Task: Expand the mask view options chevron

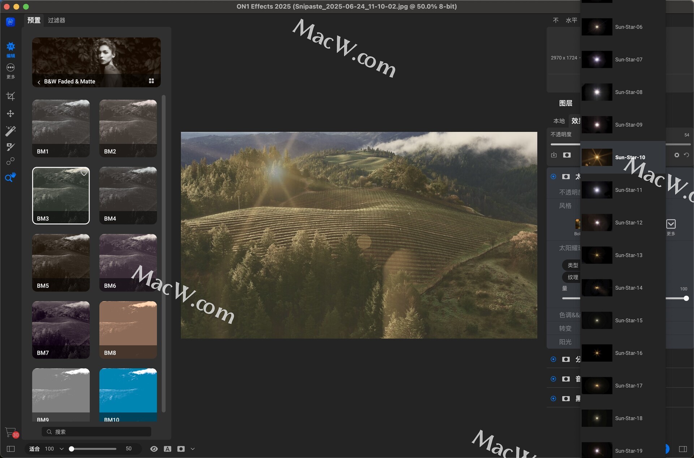Action: 193,449
